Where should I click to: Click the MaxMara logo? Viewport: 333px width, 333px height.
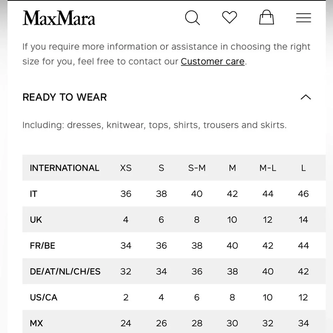click(59, 19)
